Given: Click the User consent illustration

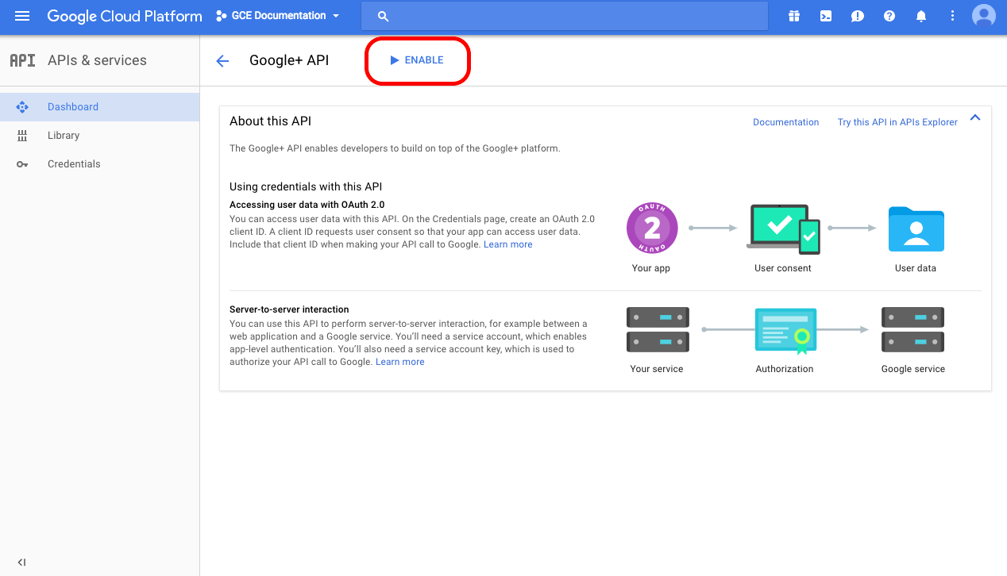Looking at the screenshot, I should click(783, 229).
